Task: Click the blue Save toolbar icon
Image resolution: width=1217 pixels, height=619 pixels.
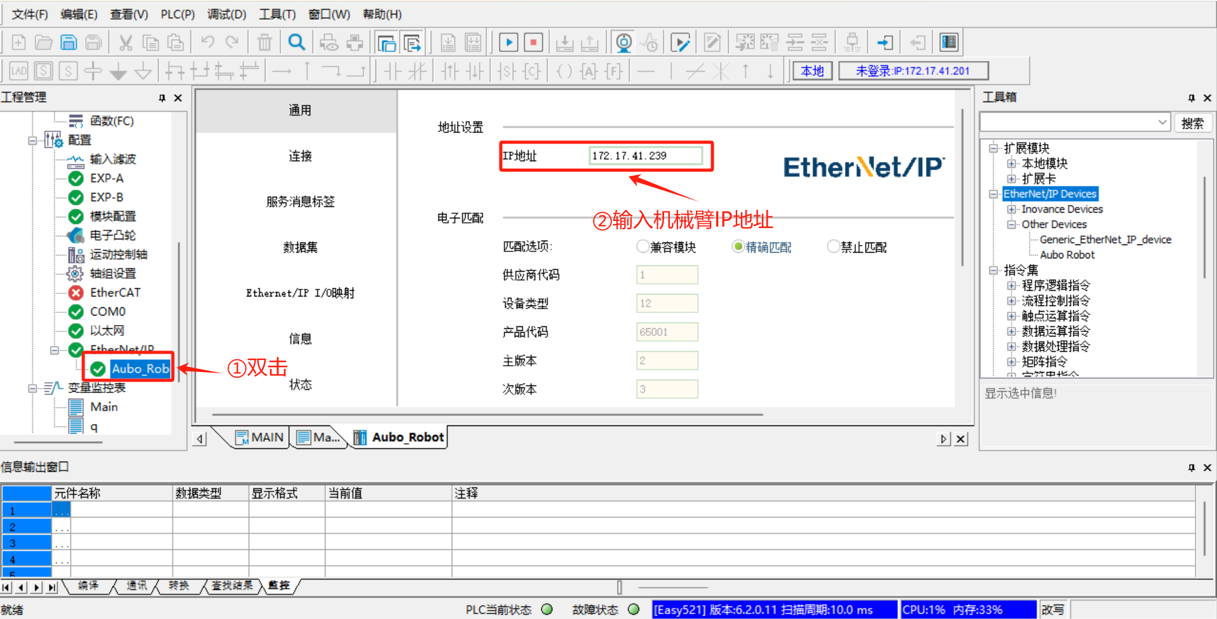Action: 69,43
